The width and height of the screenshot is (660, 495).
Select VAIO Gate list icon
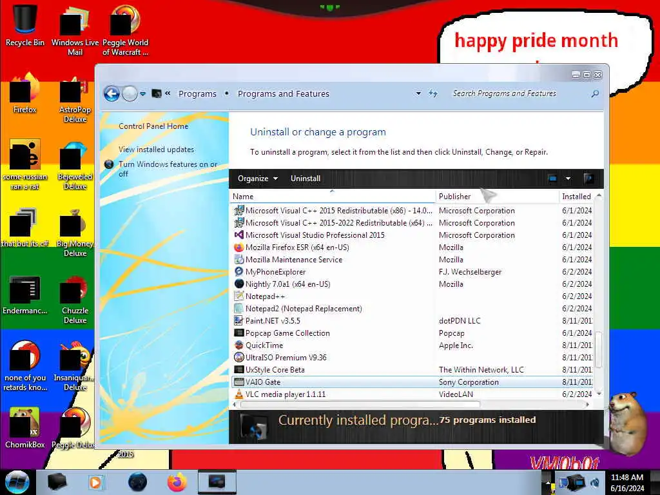[x=238, y=382]
